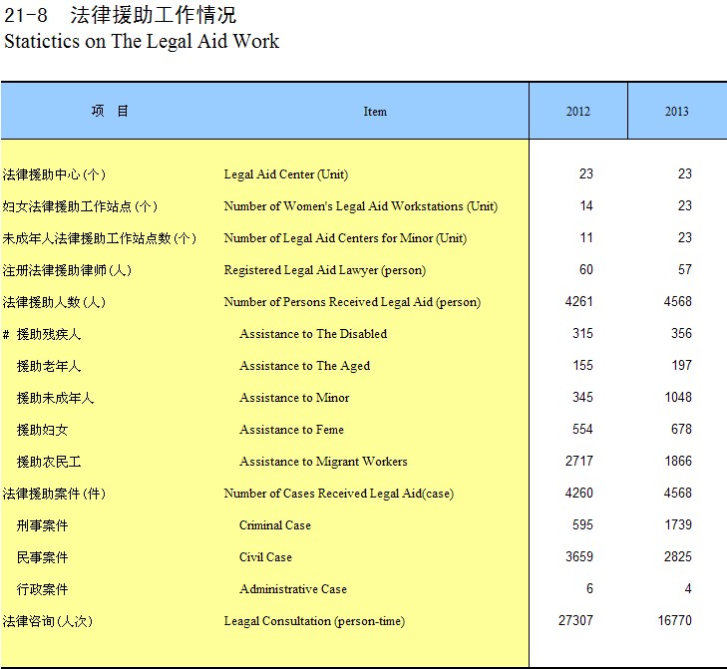This screenshot has width=727, height=669.
Task: Select the title 'Statictics on The Legal Aid Work'
Action: pyautogui.click(x=142, y=42)
